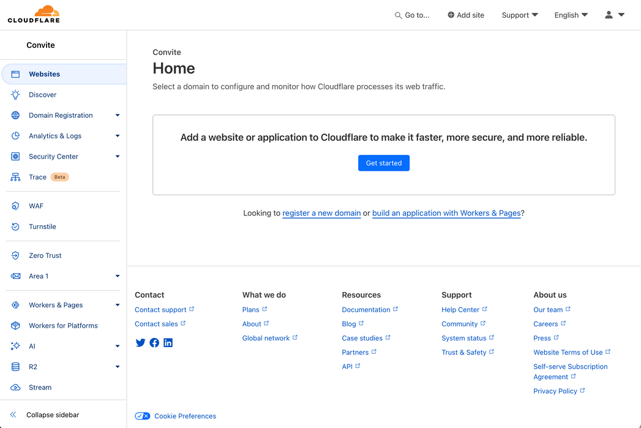This screenshot has height=428, width=641.
Task: Click the Trace sidebar icon
Action: pos(16,177)
